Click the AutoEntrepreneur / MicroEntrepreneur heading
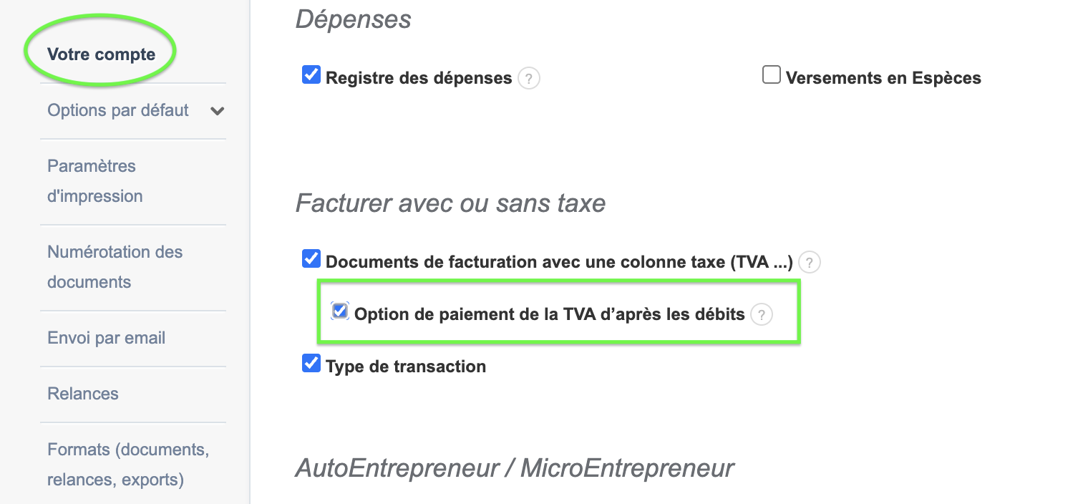 [515, 467]
